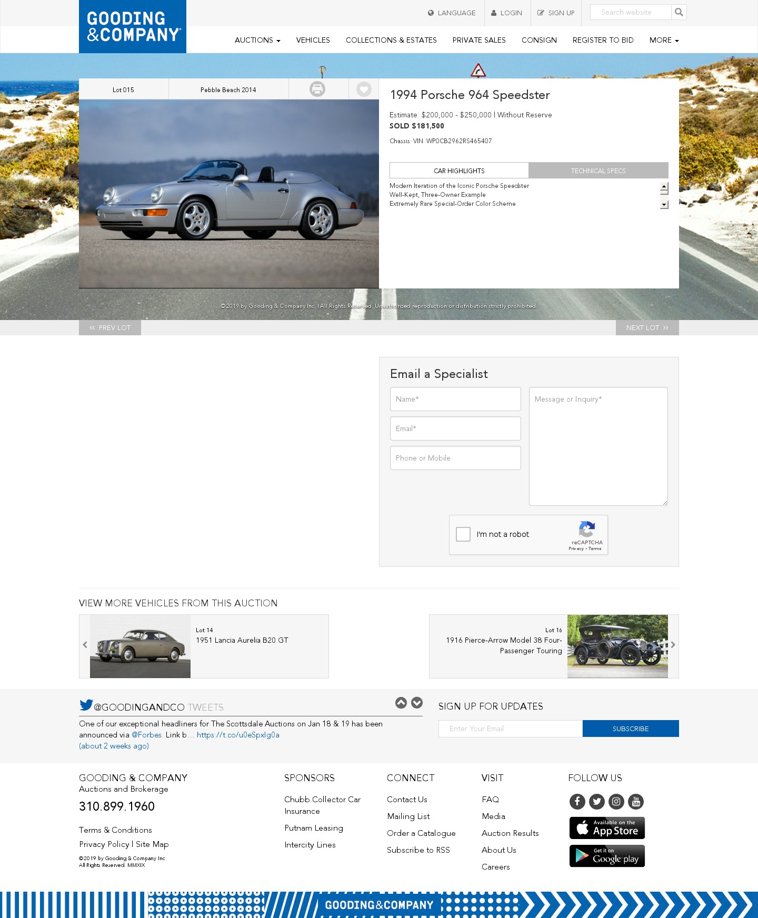Open the Vehicles menu item
The height and width of the screenshot is (918, 758).
tap(313, 40)
